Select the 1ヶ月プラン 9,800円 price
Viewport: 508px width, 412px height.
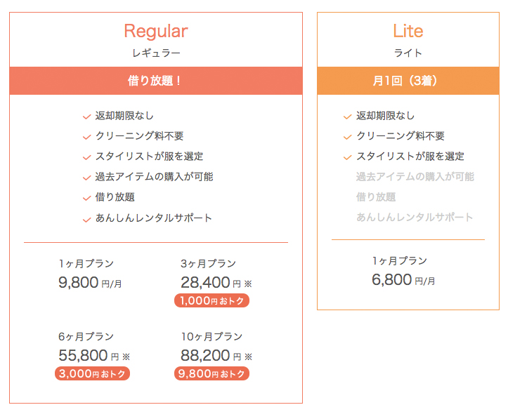point(90,283)
